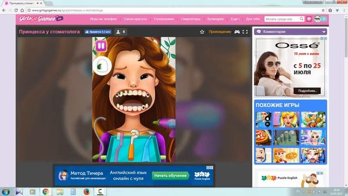Close the Метод Тичера banner ad
This screenshot has height=196, width=348.
212,168
